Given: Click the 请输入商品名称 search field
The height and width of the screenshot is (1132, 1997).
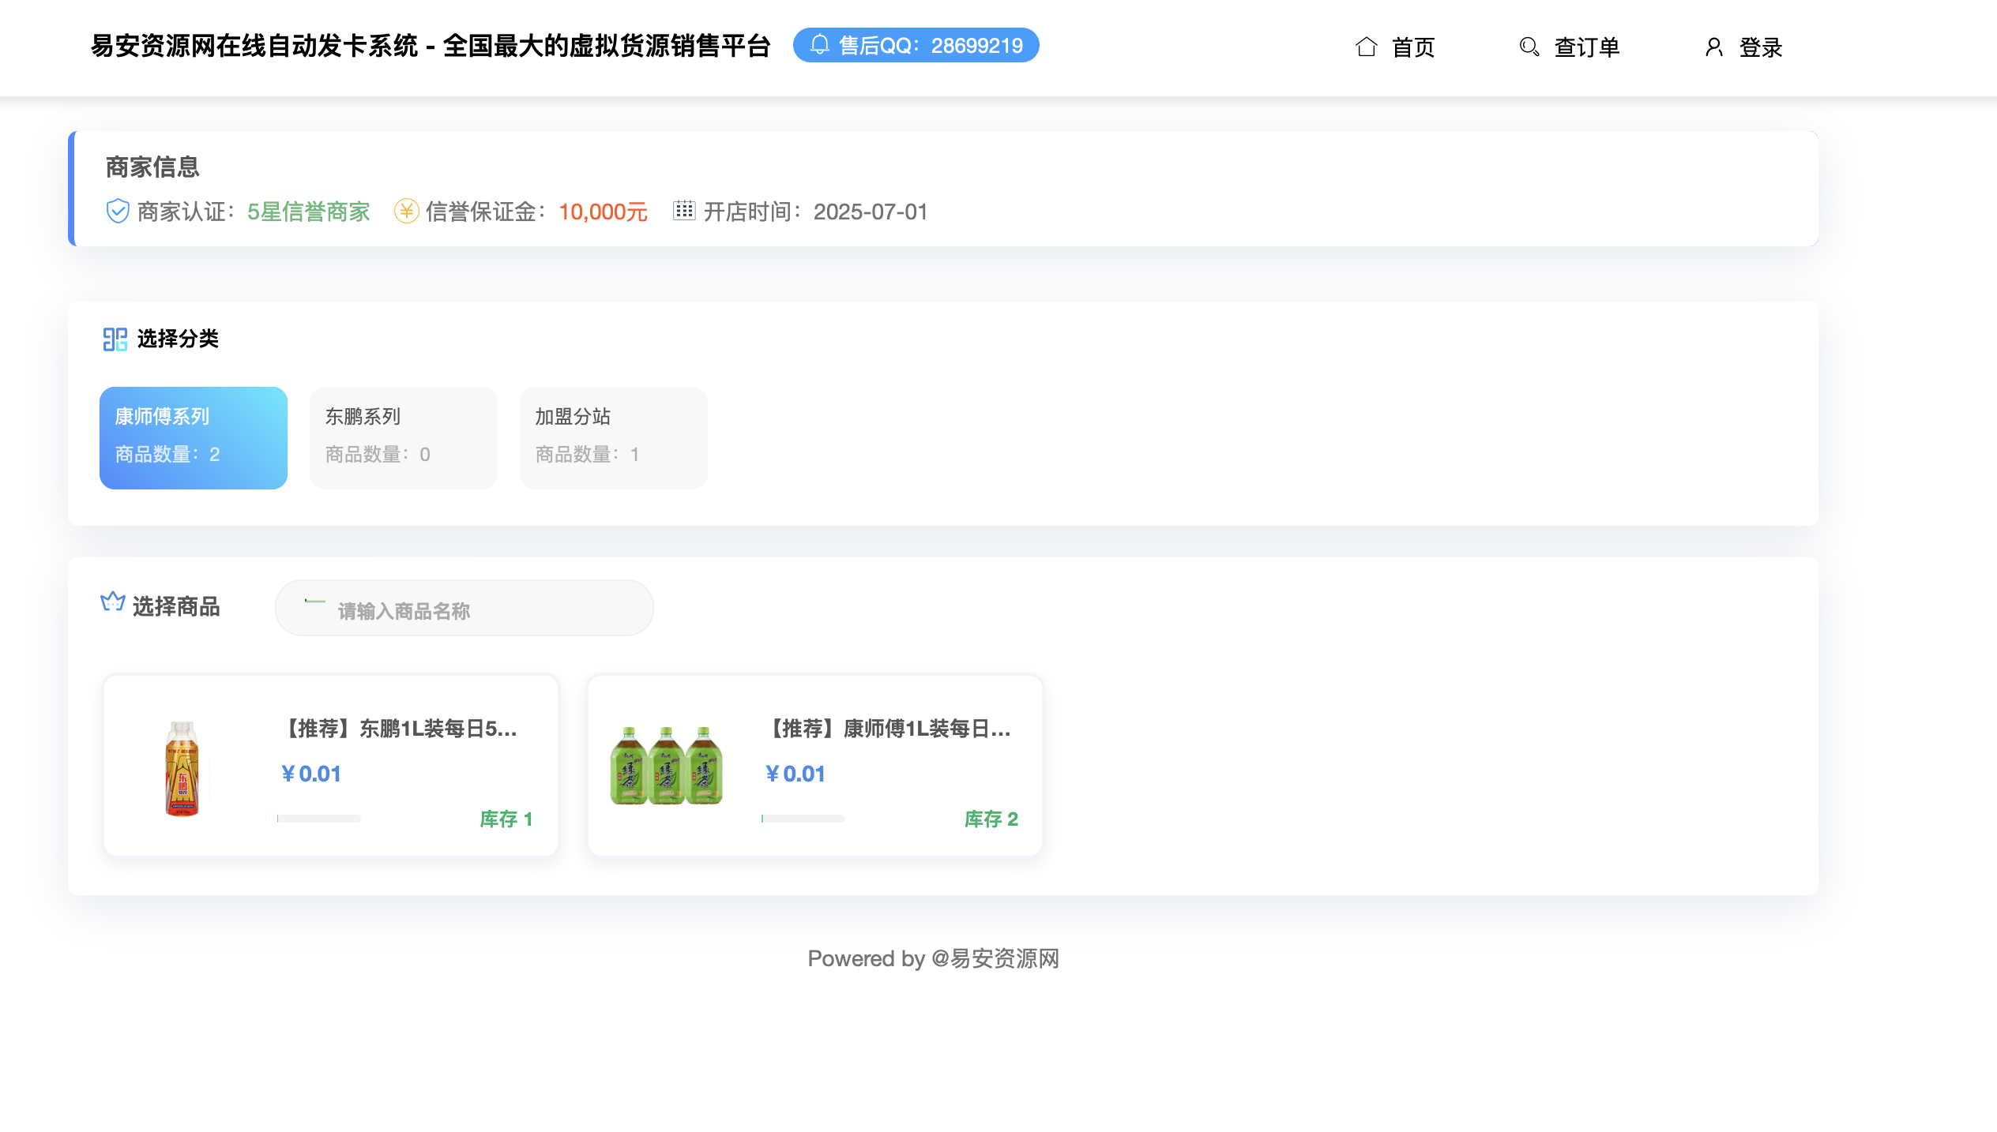Looking at the screenshot, I should pyautogui.click(x=464, y=608).
